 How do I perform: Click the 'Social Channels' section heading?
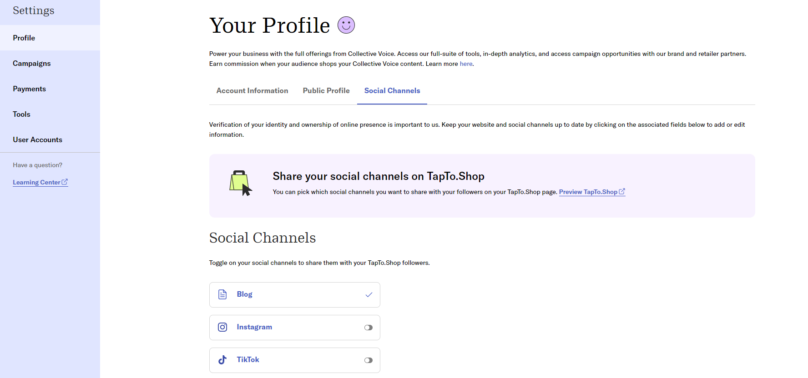point(263,238)
